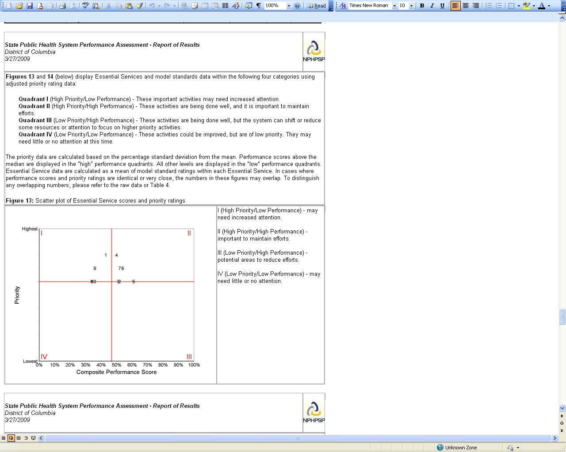Insert a Microsoft Excel worksheet
The width and height of the screenshot is (566, 452).
pos(215,6)
